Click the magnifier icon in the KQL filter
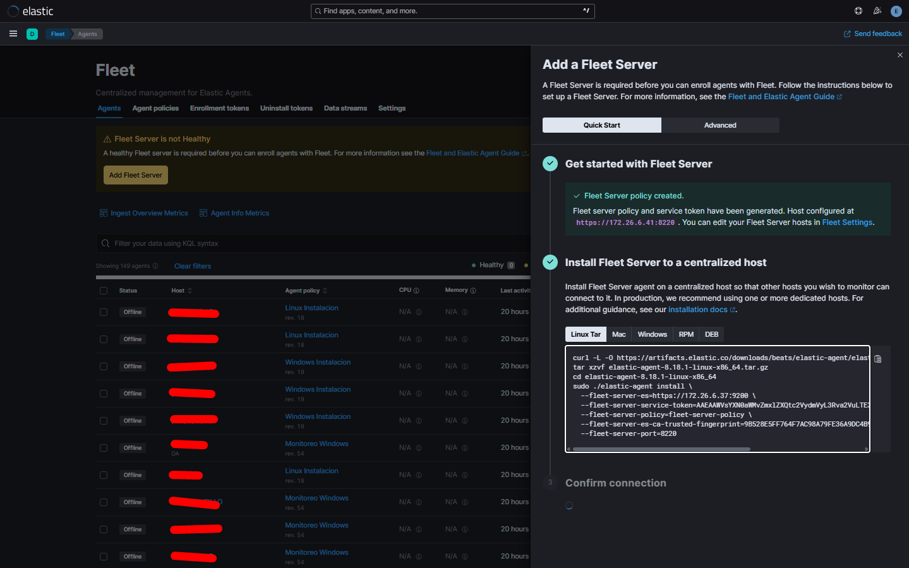This screenshot has width=909, height=568. (x=105, y=243)
